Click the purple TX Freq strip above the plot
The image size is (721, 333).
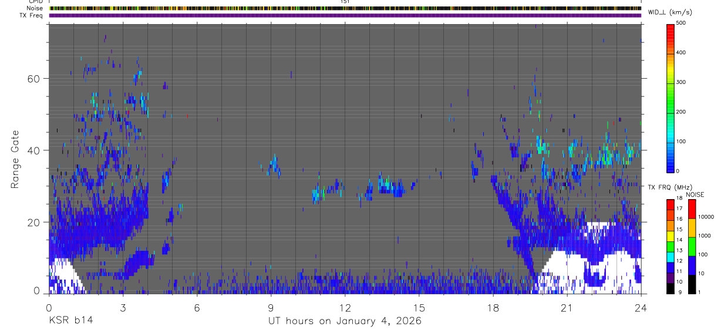tap(345, 15)
